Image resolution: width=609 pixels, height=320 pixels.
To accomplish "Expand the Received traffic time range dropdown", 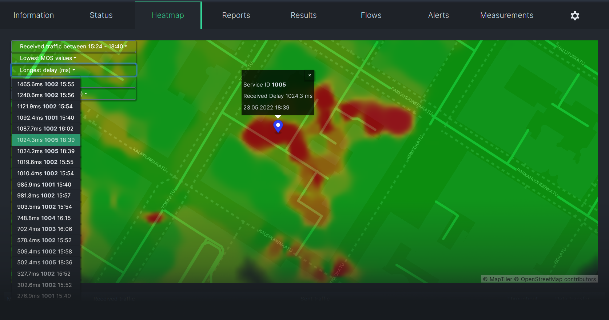I will [x=73, y=47].
